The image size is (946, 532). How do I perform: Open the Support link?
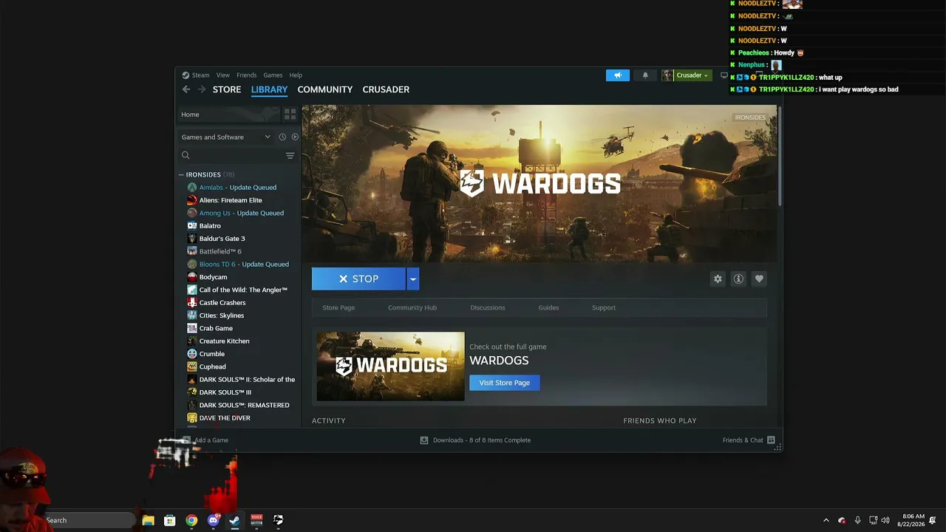click(604, 307)
